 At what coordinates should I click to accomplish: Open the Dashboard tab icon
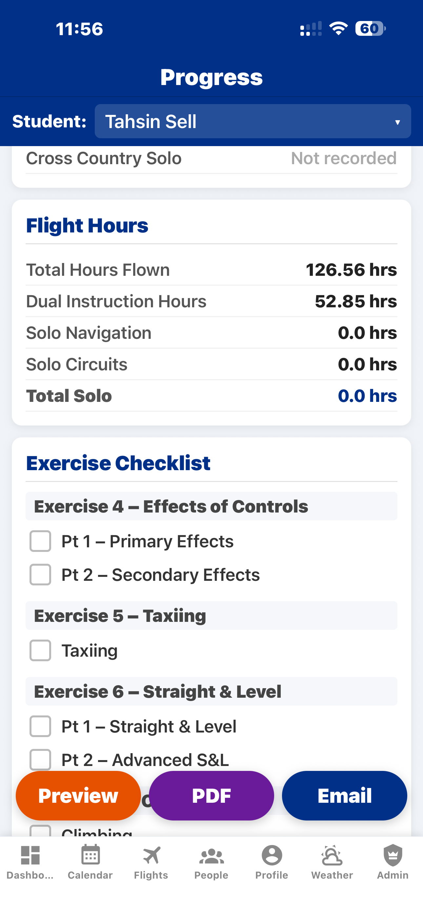point(30,855)
